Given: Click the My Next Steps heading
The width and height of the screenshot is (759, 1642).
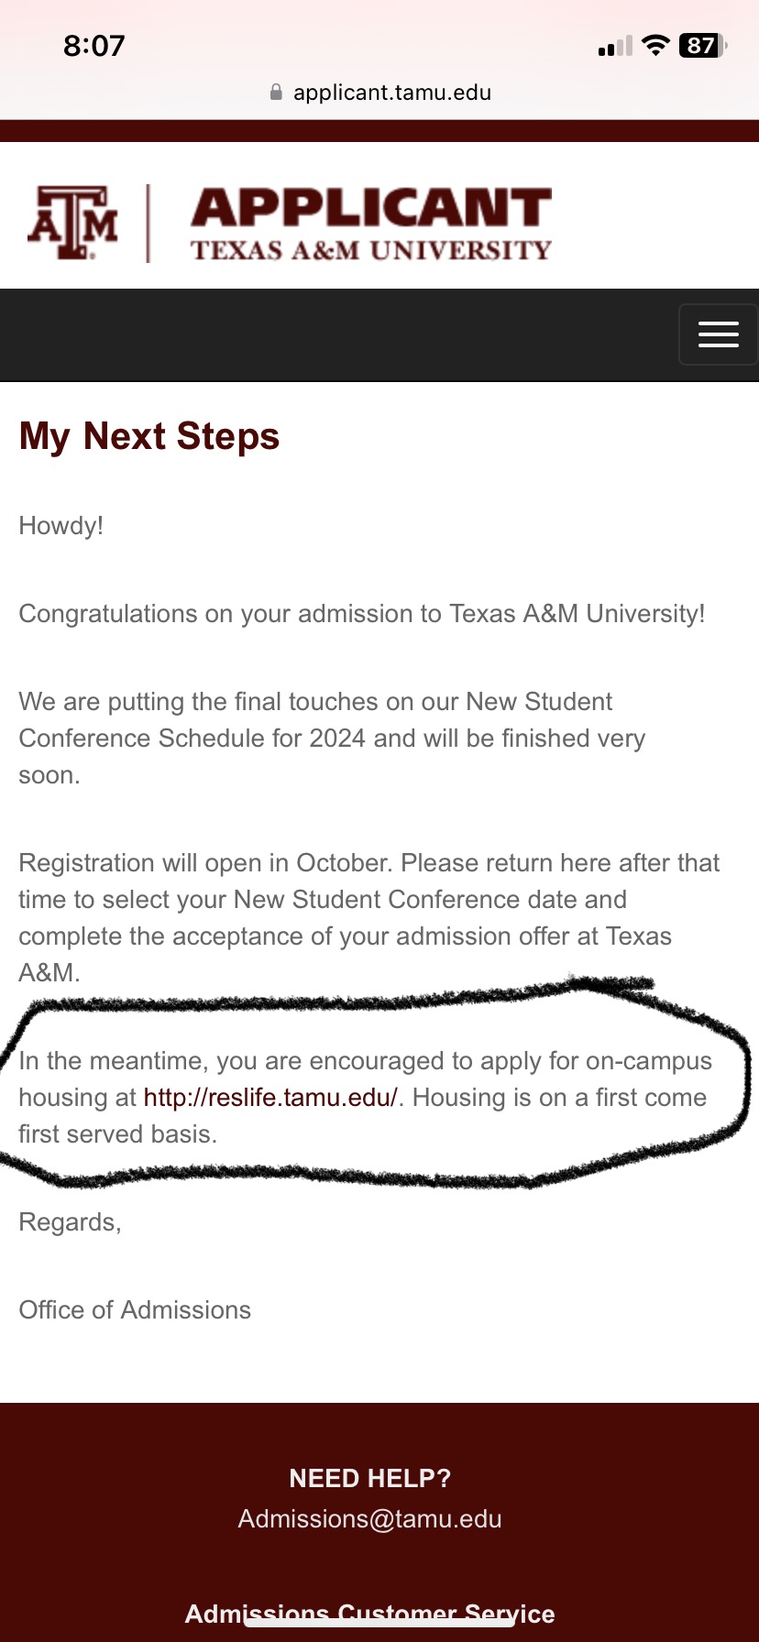Looking at the screenshot, I should (x=149, y=436).
